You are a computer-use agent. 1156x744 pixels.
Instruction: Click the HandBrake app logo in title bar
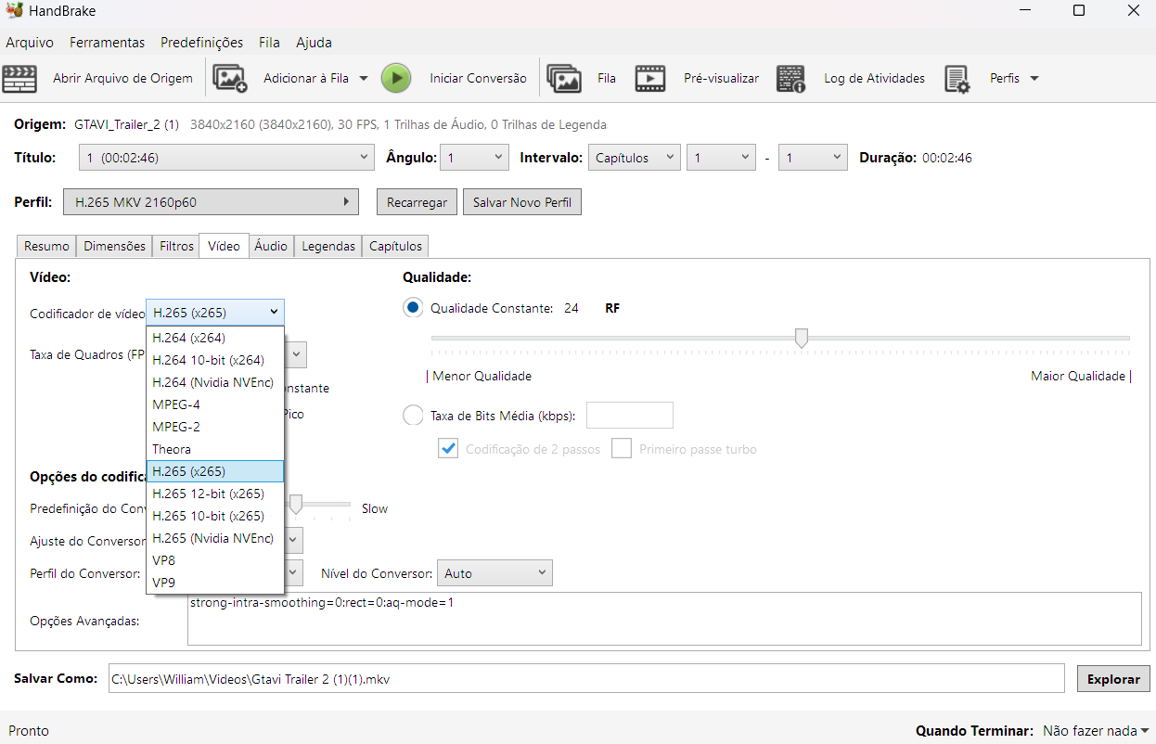[14, 11]
